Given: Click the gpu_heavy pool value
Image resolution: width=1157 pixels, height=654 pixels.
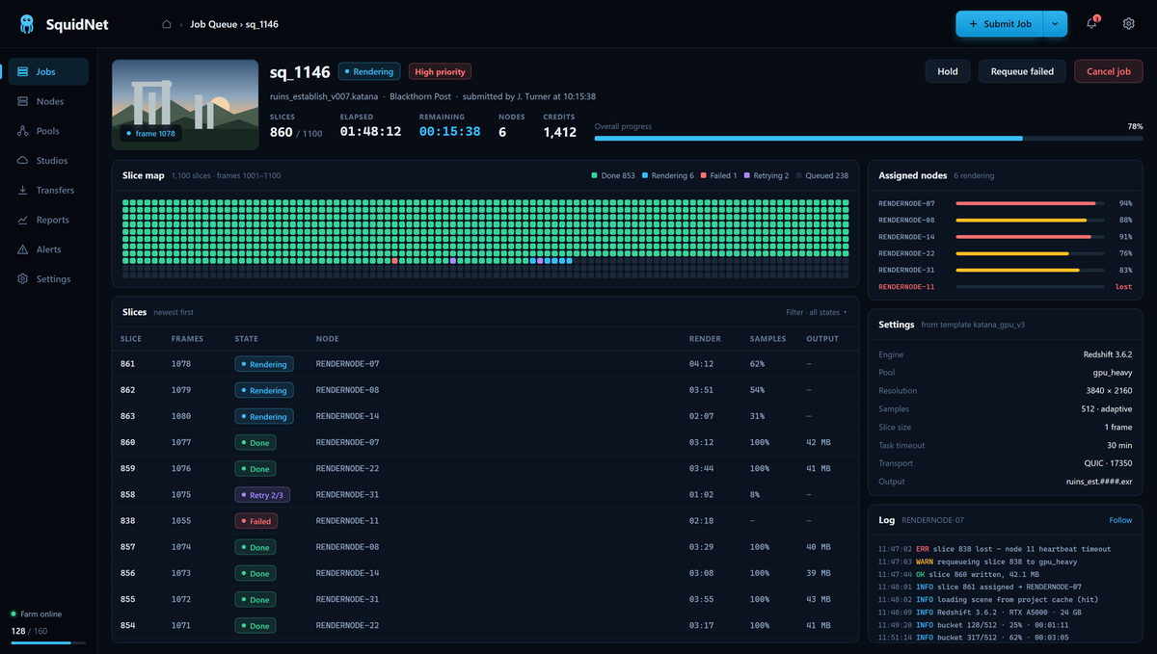Looking at the screenshot, I should click(x=1114, y=373).
